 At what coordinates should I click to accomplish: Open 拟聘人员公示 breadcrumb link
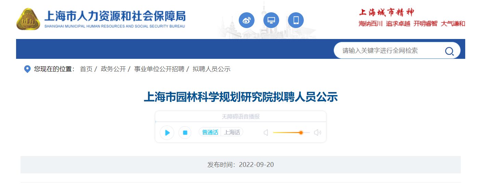211,69
